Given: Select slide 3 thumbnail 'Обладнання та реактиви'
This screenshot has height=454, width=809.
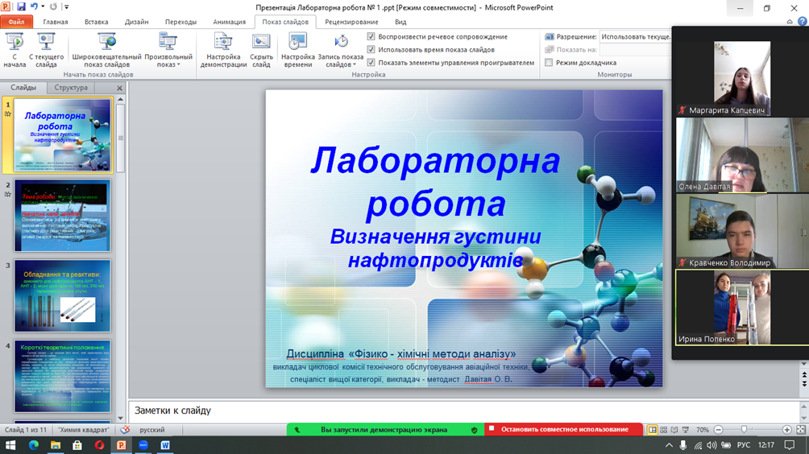Looking at the screenshot, I should (x=62, y=295).
